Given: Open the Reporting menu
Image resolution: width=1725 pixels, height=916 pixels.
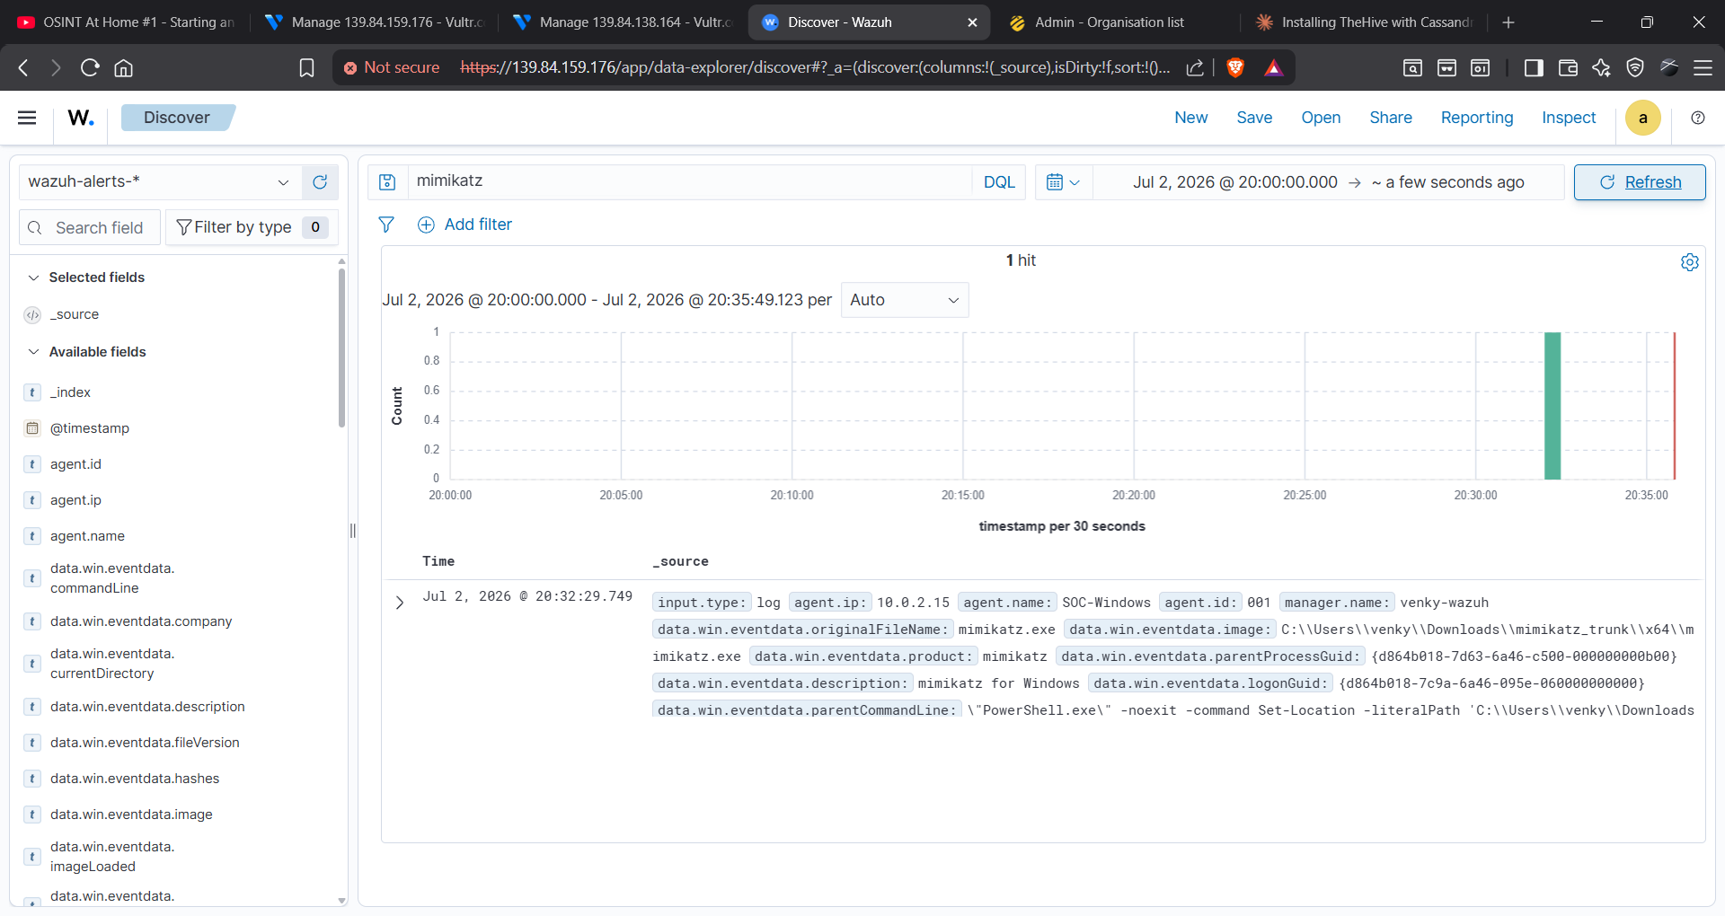Looking at the screenshot, I should (1477, 118).
